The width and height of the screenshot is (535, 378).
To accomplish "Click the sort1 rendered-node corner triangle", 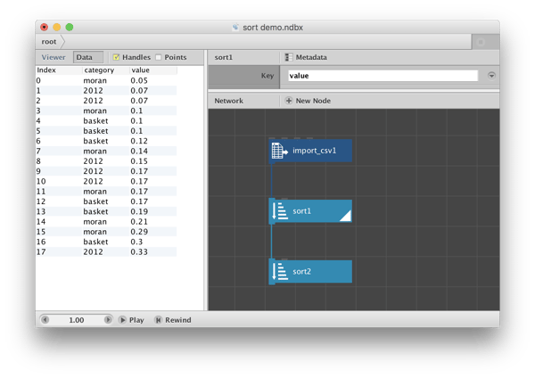I will (x=346, y=216).
